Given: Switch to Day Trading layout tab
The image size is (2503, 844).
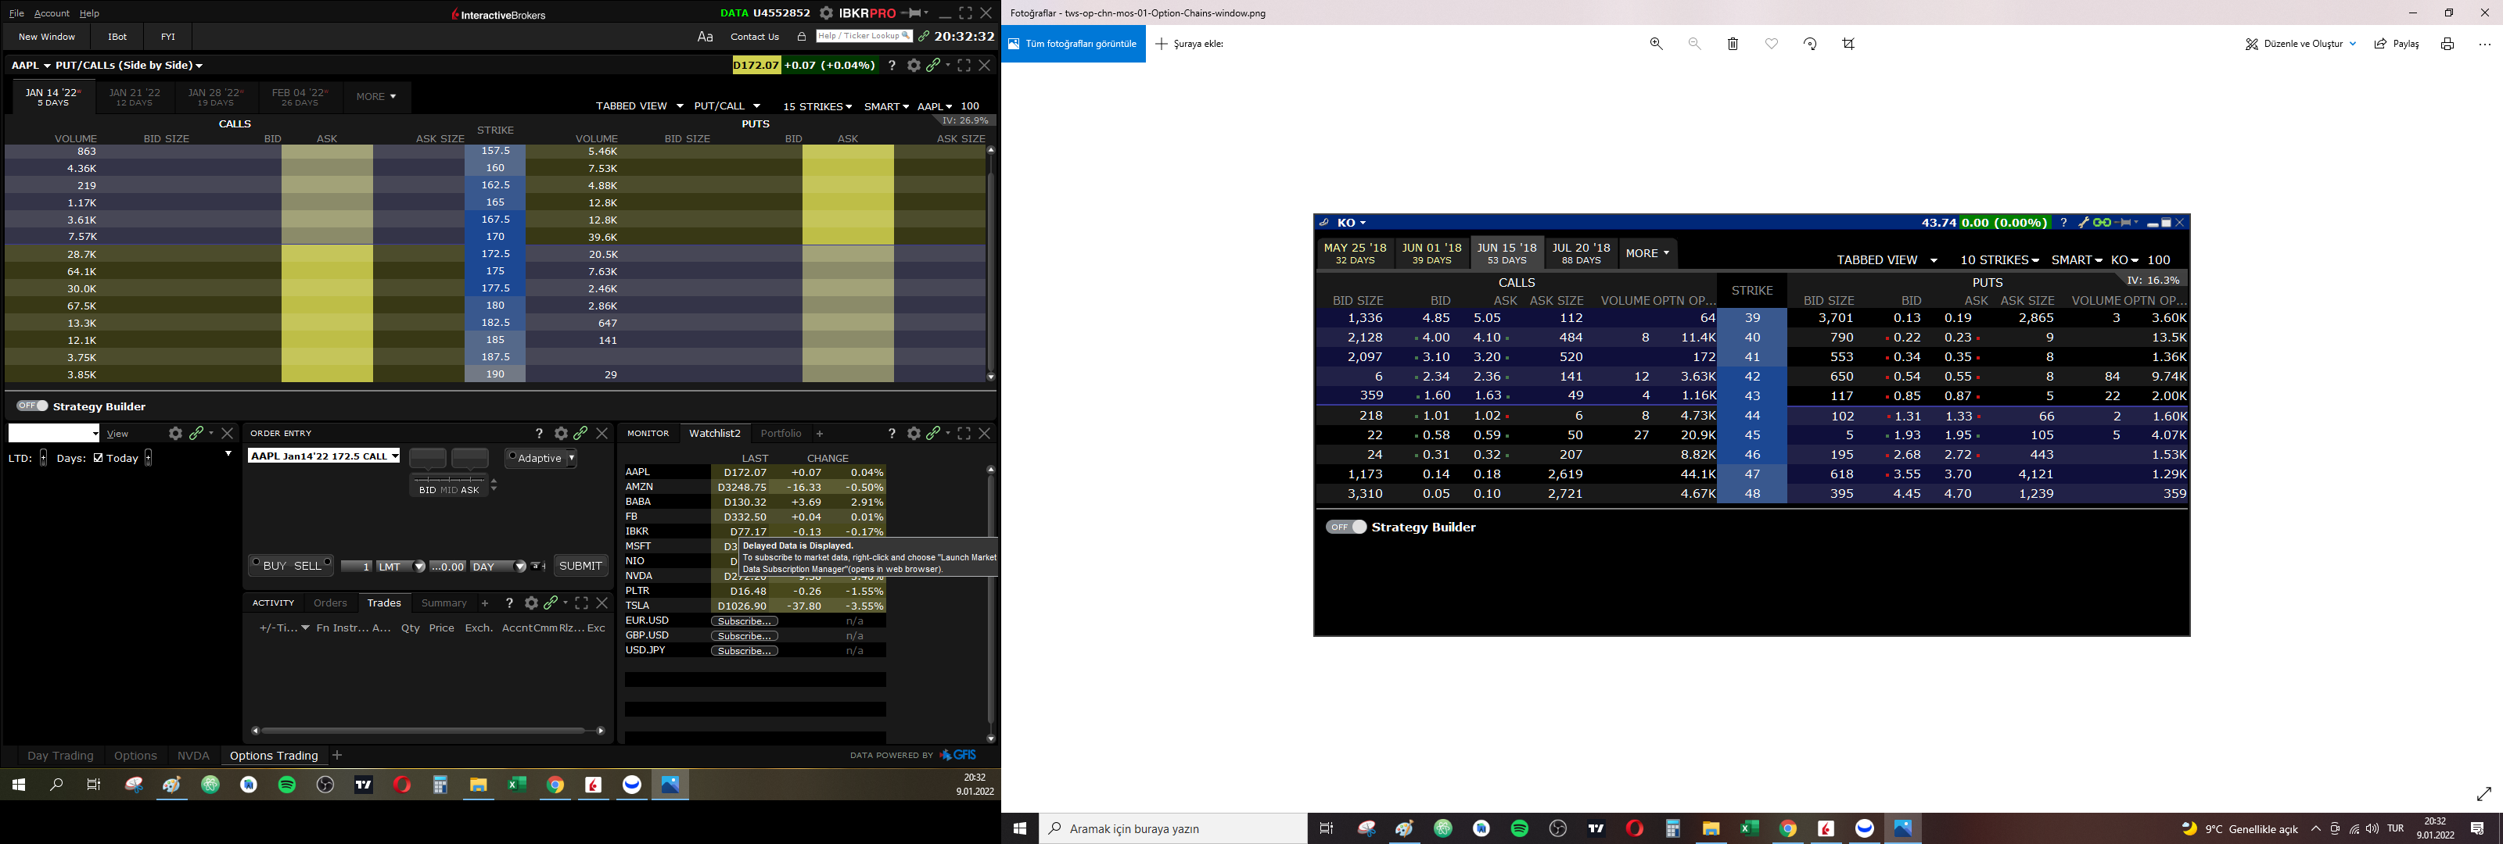Looking at the screenshot, I should click(x=60, y=756).
